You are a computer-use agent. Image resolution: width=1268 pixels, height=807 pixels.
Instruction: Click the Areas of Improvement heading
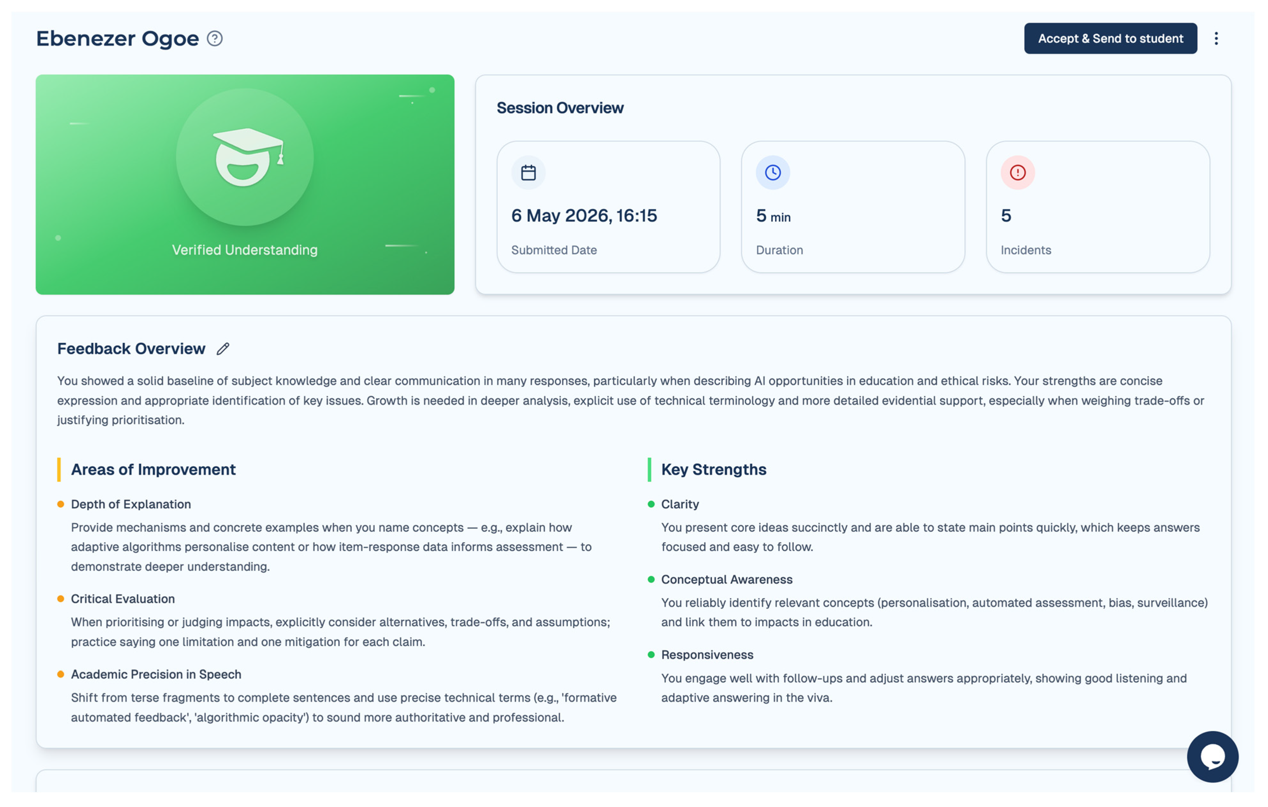pyautogui.click(x=153, y=469)
